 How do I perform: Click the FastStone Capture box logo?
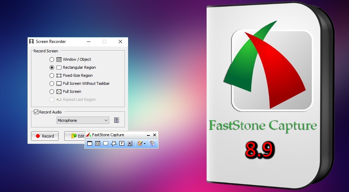[x=269, y=65]
